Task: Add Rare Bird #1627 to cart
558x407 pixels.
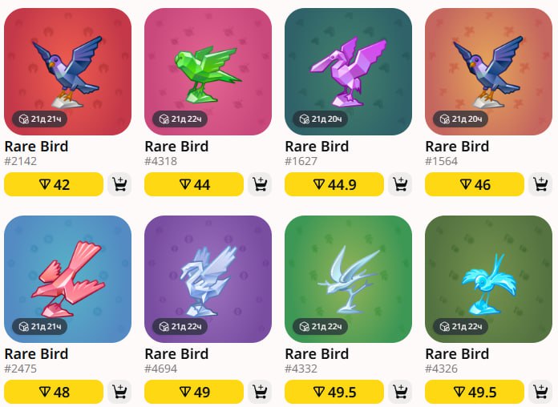Action: [400, 184]
